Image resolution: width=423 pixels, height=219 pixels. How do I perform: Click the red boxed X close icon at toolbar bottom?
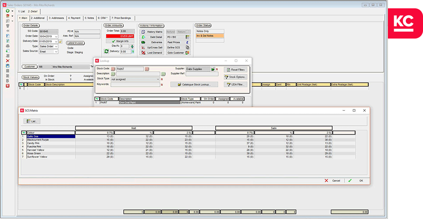(7, 86)
